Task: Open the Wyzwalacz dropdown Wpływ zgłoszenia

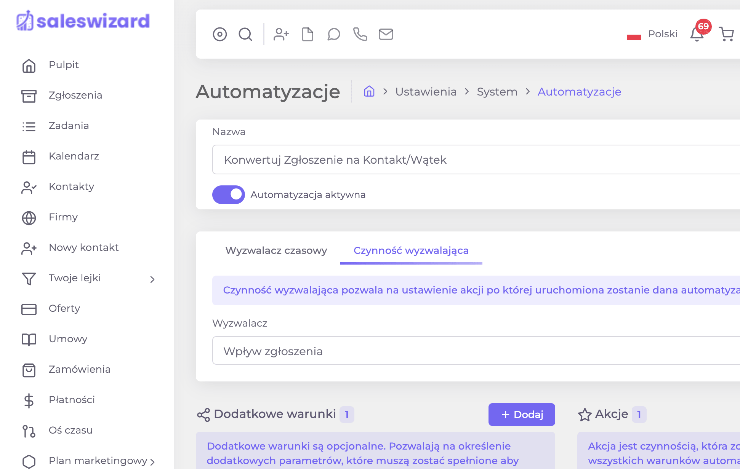Action: pos(476,351)
